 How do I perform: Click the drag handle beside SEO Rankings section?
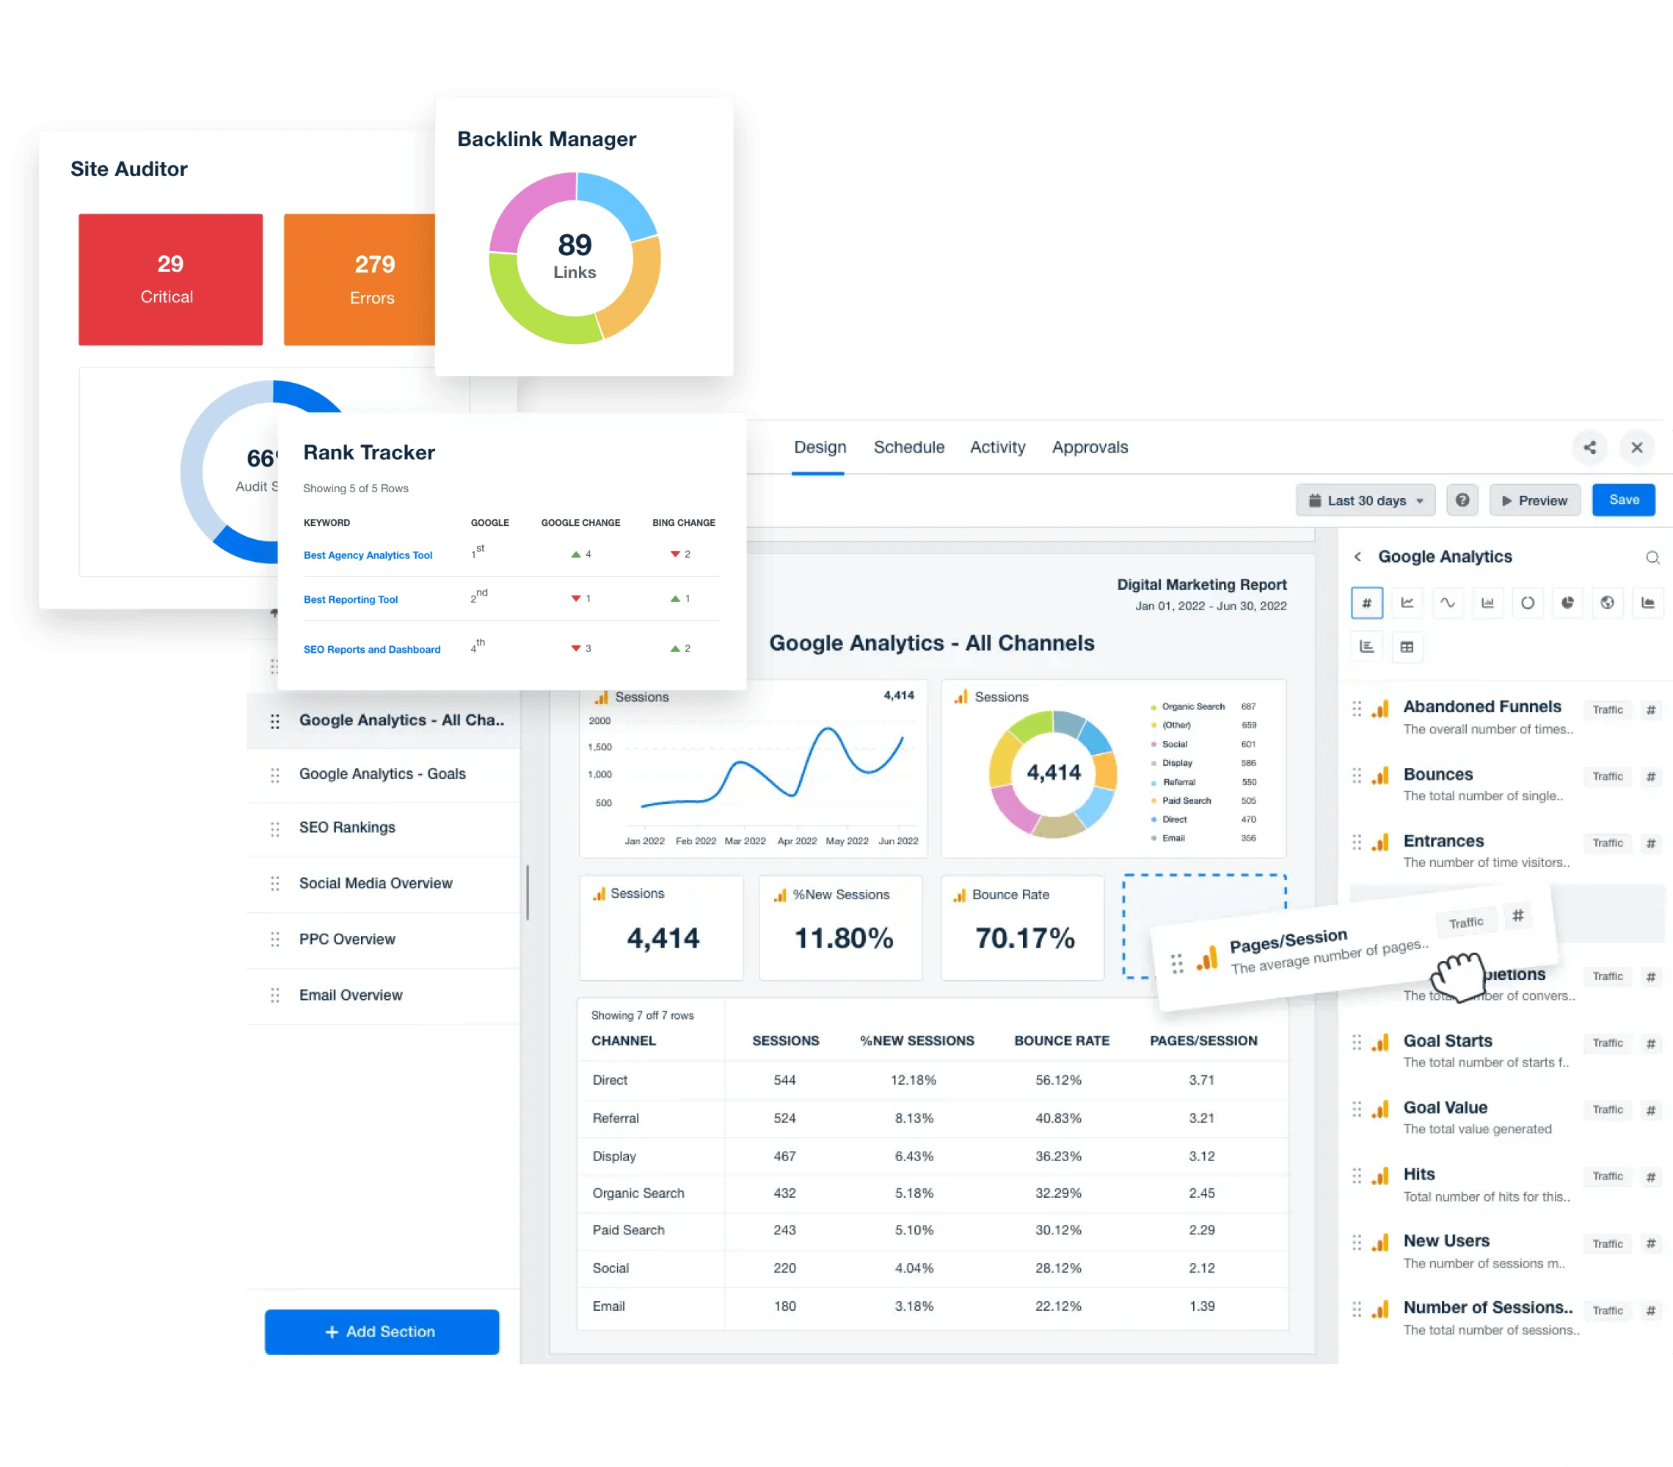pyautogui.click(x=275, y=829)
